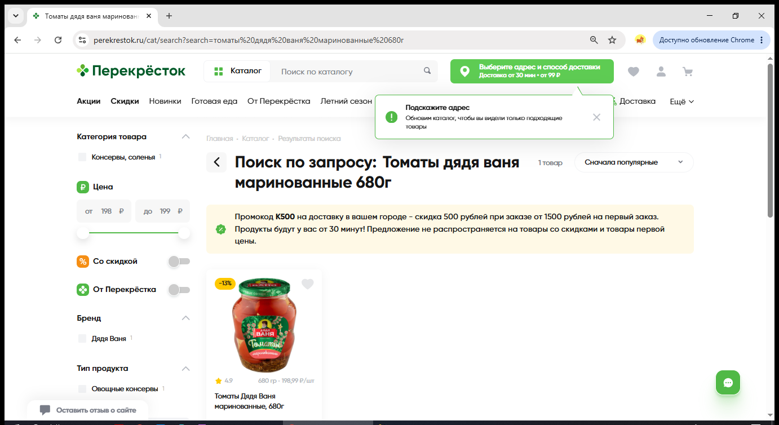The image size is (779, 425).
Task: Open От Перекрёстка in the top navigation
Action: click(279, 101)
